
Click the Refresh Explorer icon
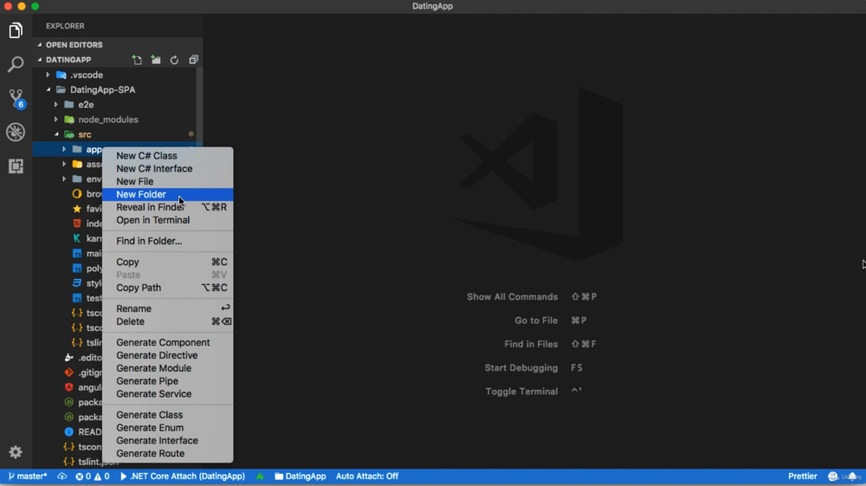coord(174,60)
